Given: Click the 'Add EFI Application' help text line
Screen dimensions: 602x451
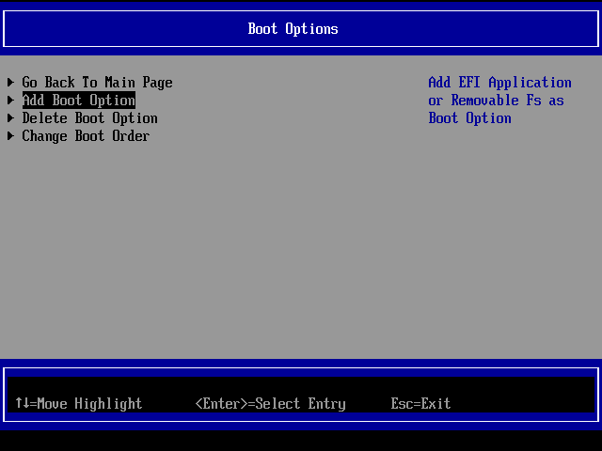Looking at the screenshot, I should coord(499,83).
